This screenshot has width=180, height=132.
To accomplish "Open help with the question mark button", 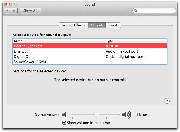I will [x=167, y=101].
